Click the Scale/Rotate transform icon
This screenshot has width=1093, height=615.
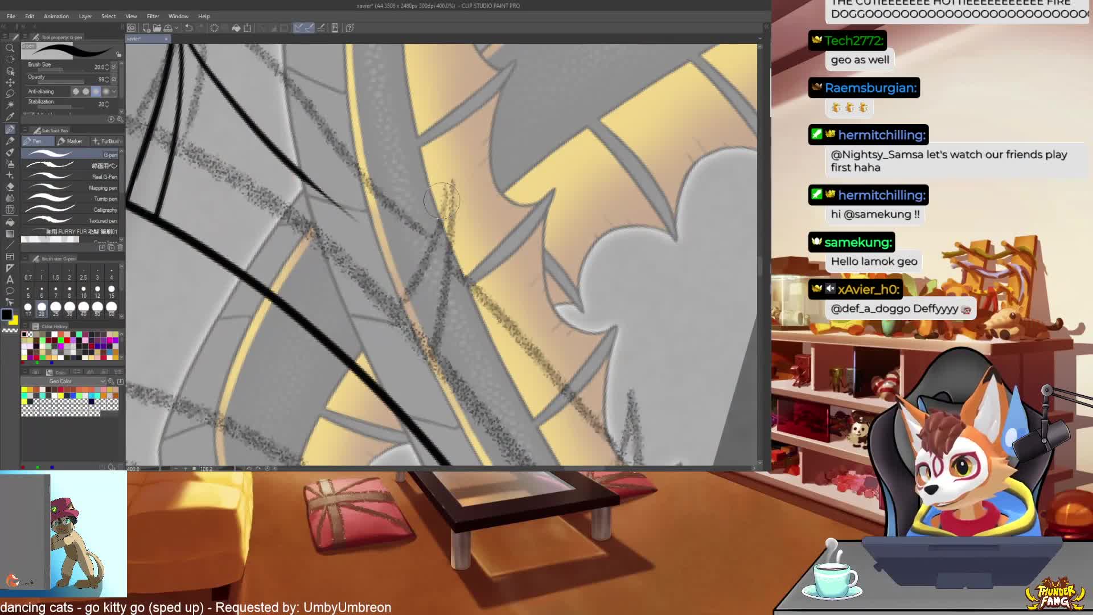(x=247, y=28)
